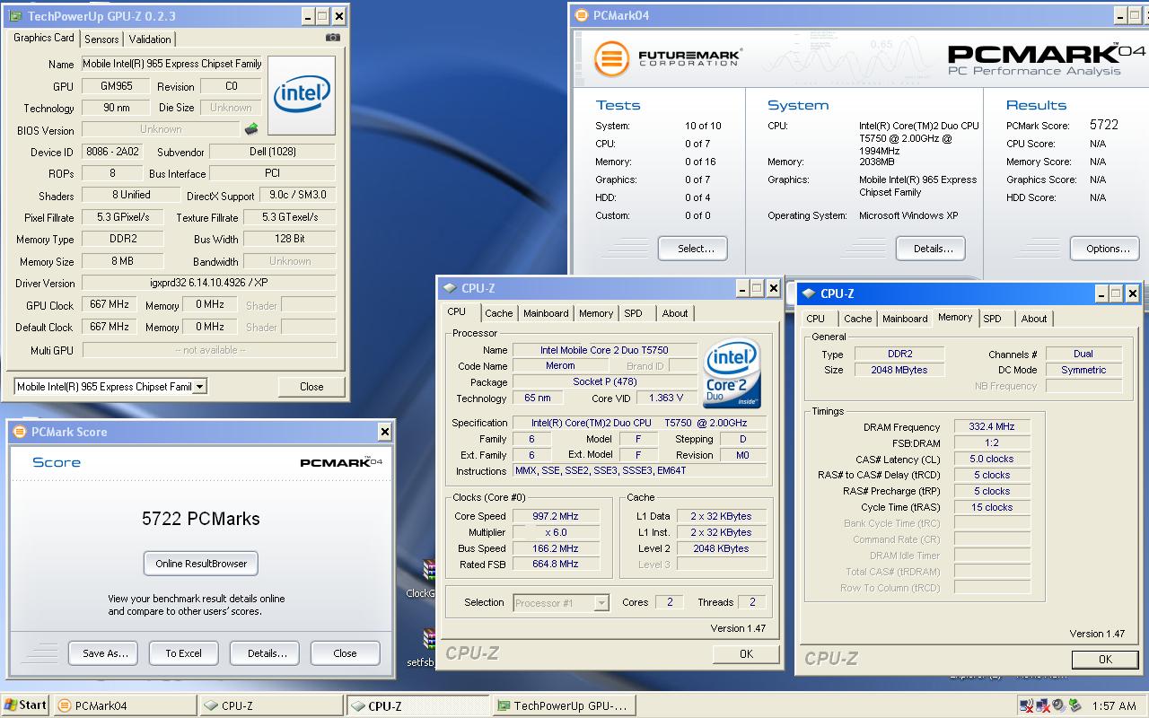
Task: Open the ClockGen archive desktop icon
Action: [x=429, y=571]
